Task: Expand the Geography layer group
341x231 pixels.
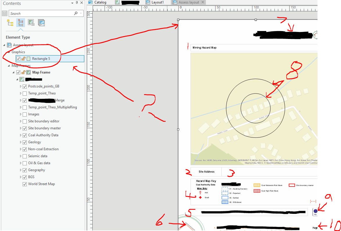Action: (x=21, y=170)
